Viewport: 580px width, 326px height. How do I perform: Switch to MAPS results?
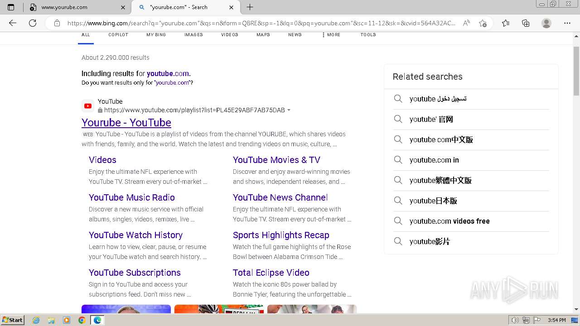coord(263,35)
